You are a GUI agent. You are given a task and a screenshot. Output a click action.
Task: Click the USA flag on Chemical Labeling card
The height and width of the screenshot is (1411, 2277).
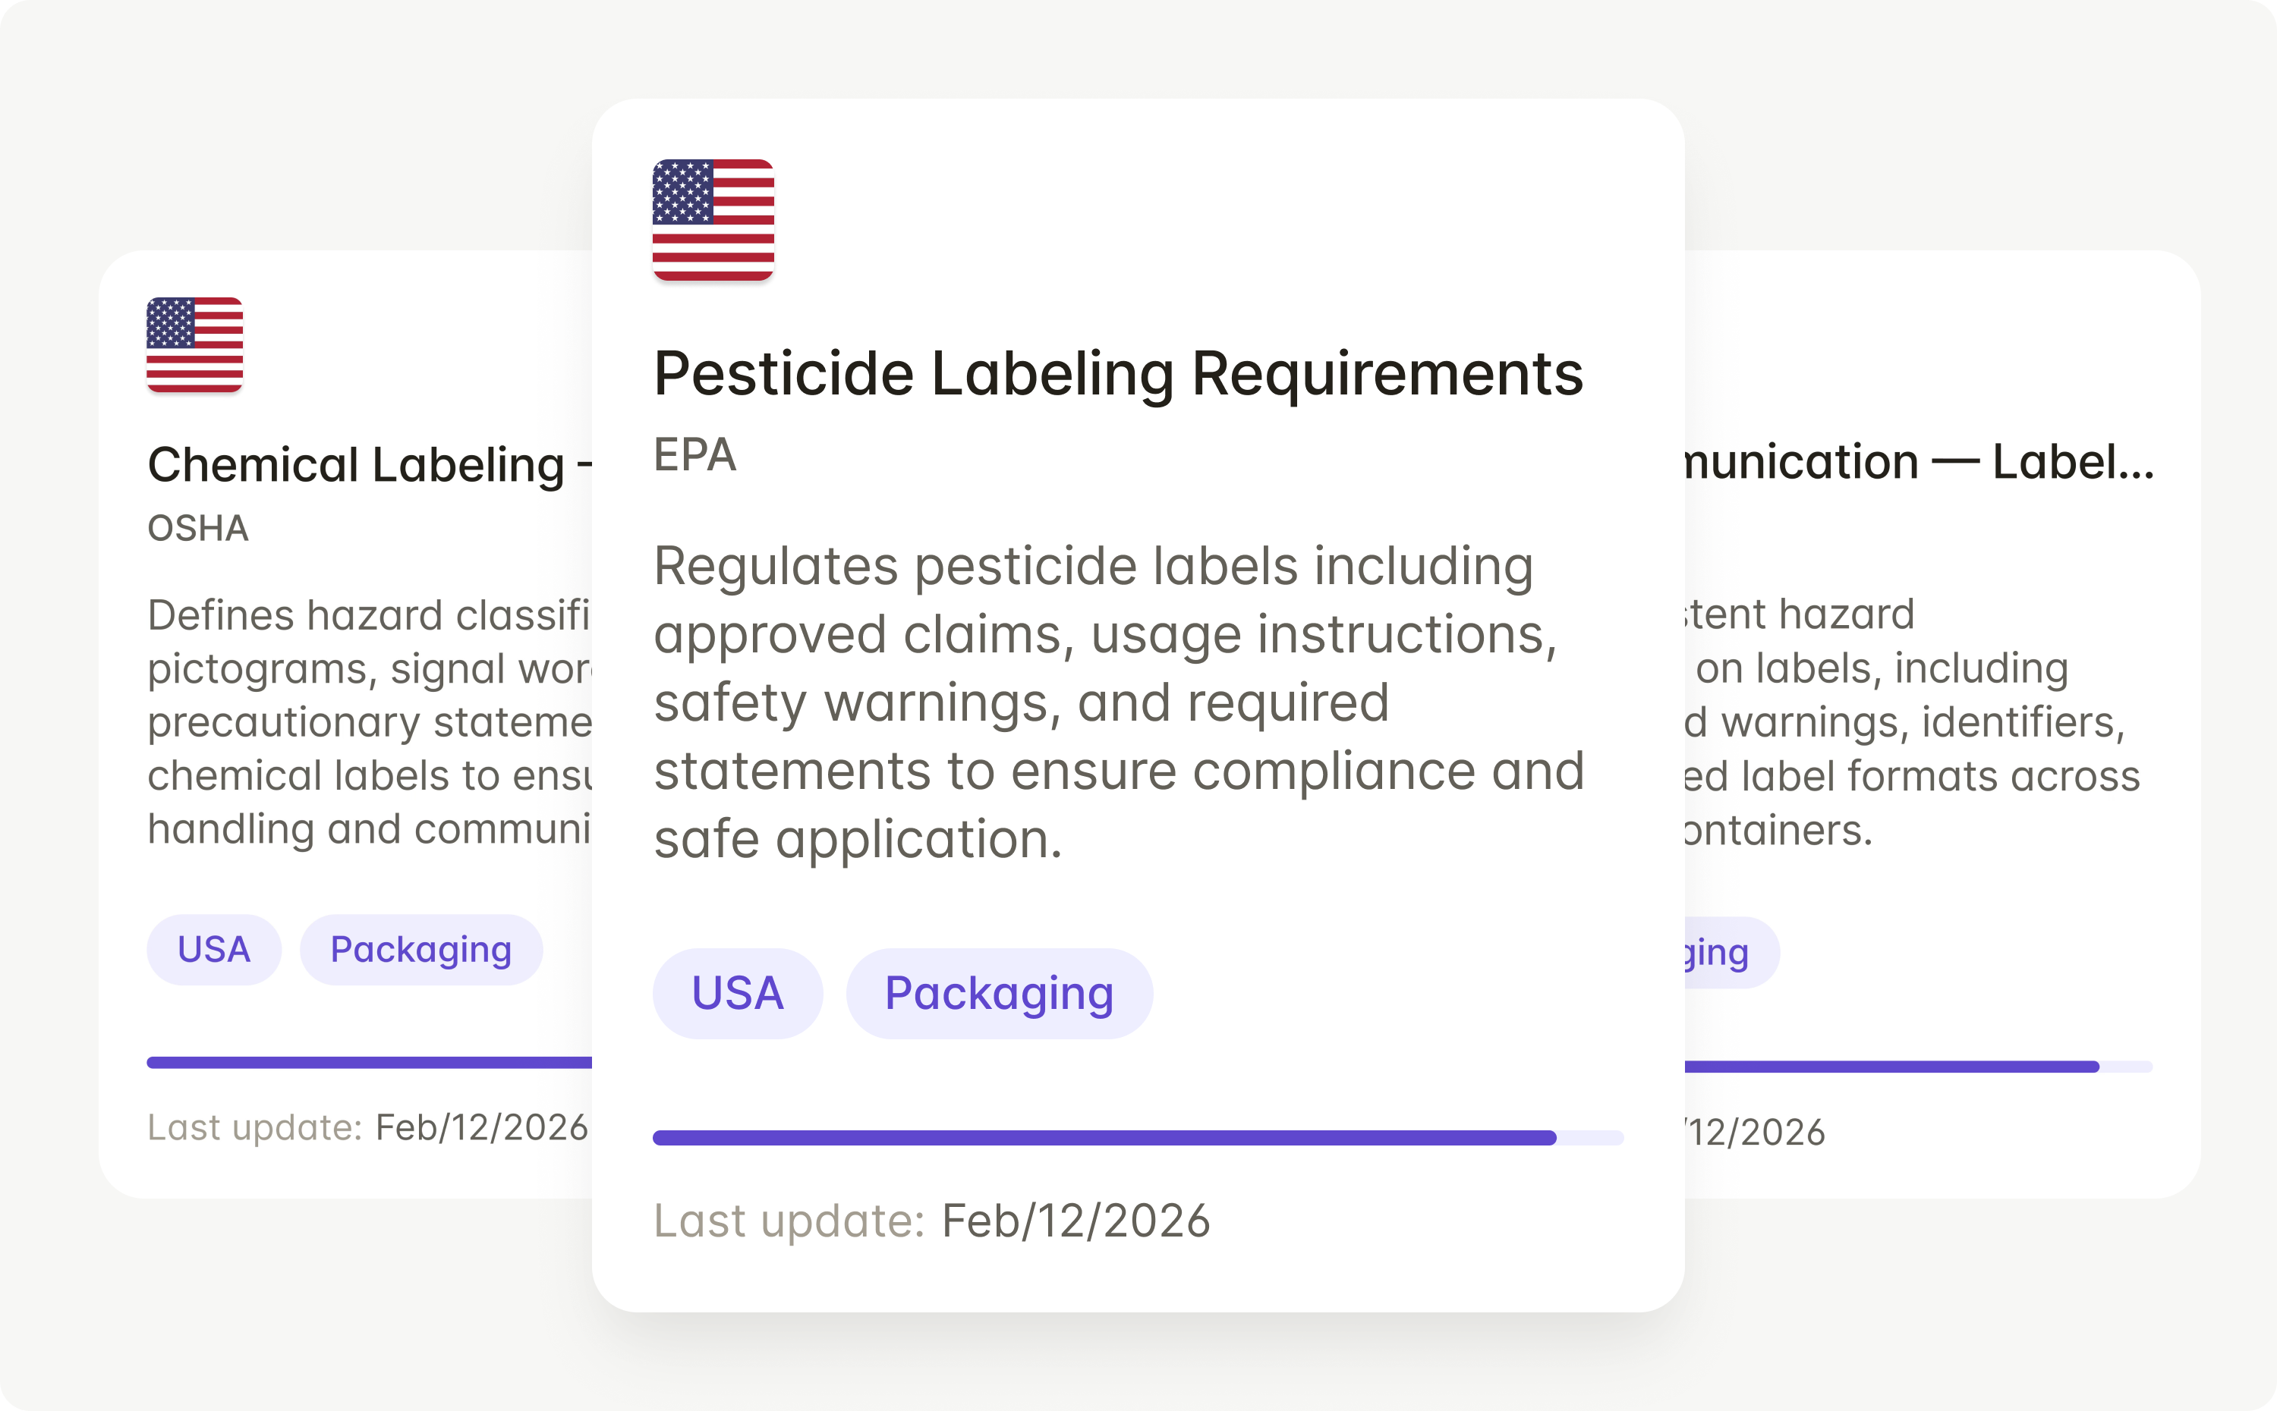[x=194, y=345]
